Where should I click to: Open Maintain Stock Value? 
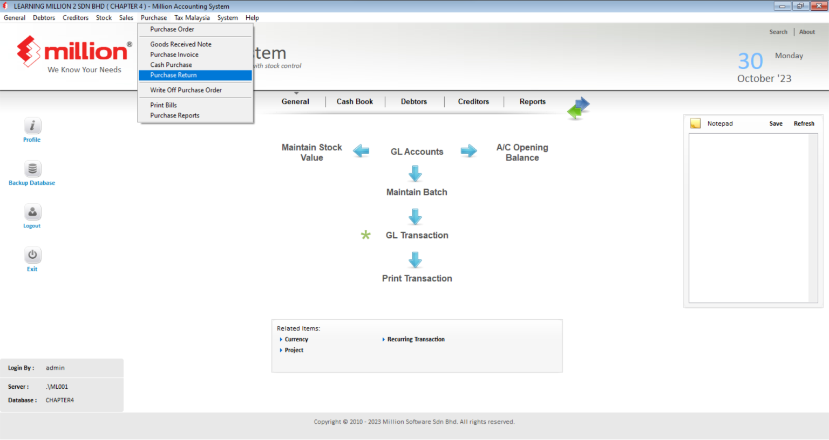tap(312, 152)
